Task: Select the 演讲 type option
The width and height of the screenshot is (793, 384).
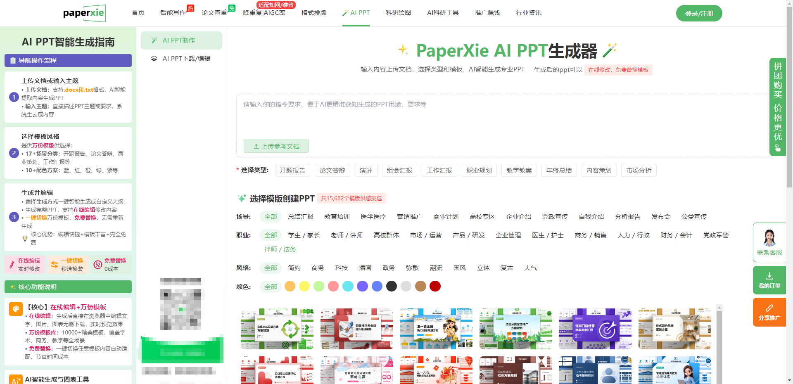Action: [366, 171]
